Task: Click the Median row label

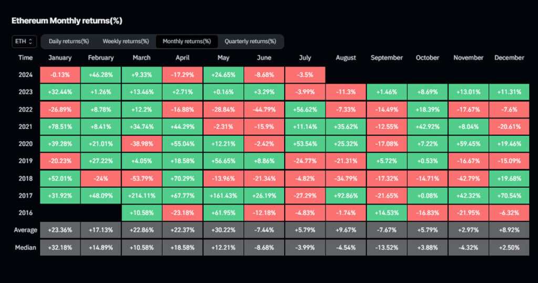Action: 25,247
